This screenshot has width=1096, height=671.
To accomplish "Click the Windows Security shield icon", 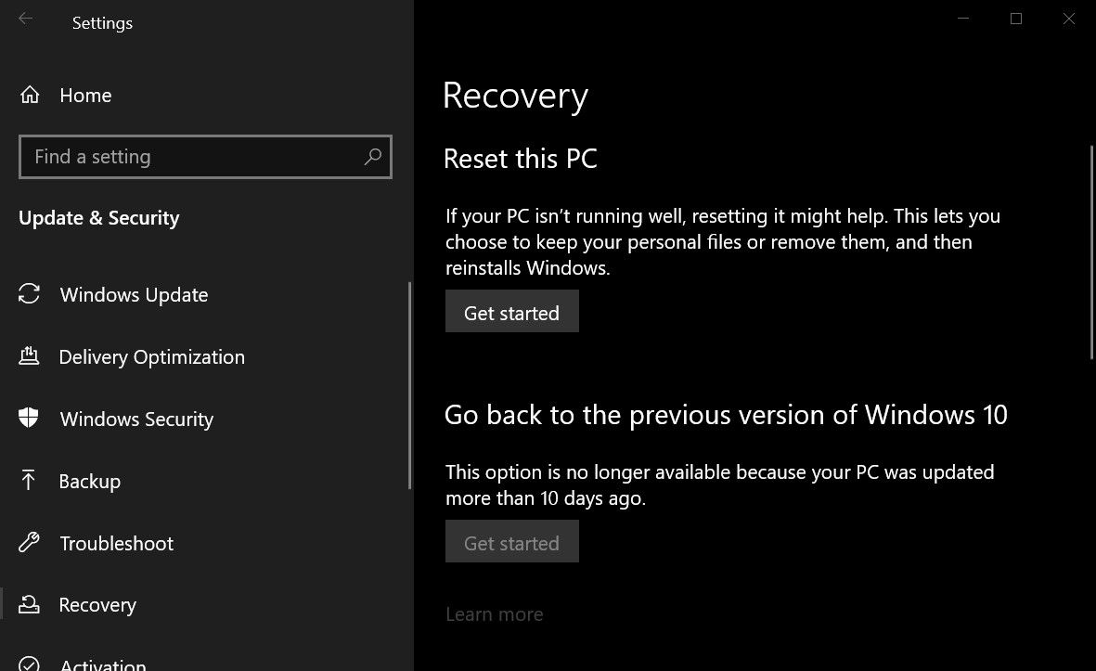I will point(29,419).
